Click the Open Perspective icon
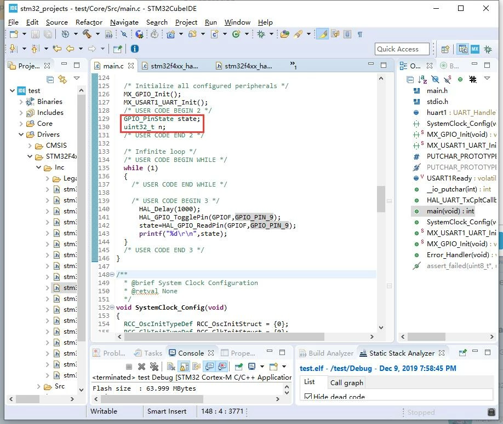This screenshot has width=503, height=424. [x=445, y=49]
